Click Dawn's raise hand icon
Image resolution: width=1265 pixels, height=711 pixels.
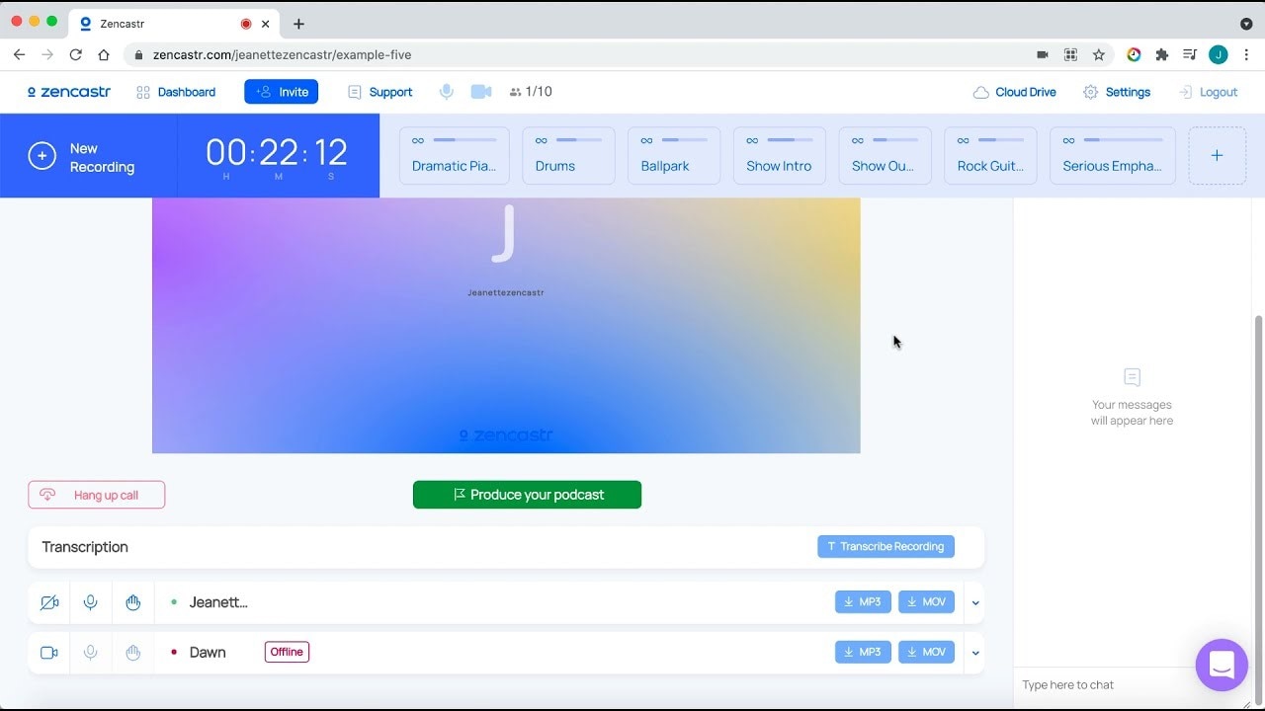click(133, 653)
